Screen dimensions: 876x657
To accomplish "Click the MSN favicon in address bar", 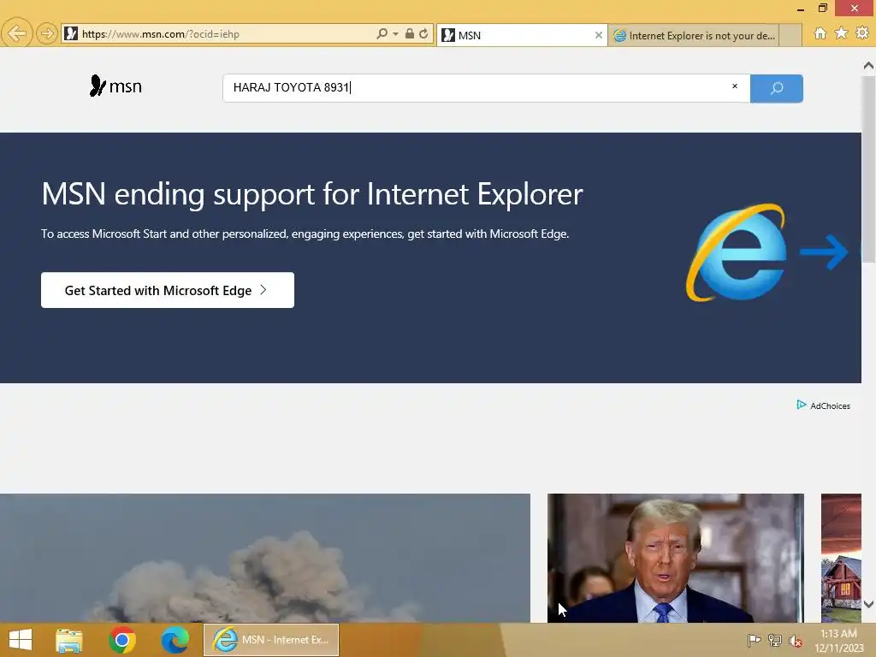I will [71, 33].
